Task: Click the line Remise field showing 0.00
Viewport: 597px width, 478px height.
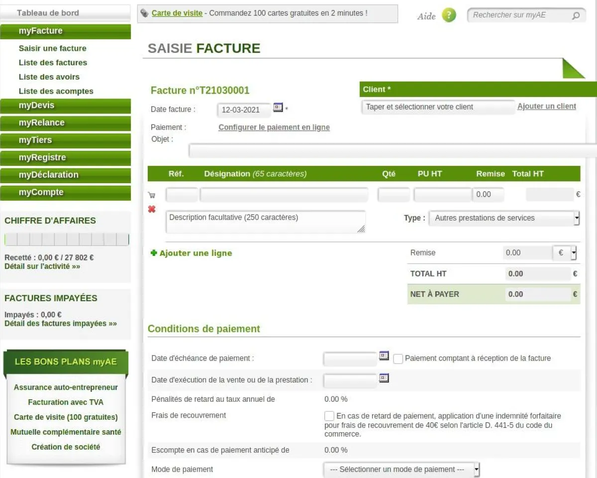Action: [488, 195]
